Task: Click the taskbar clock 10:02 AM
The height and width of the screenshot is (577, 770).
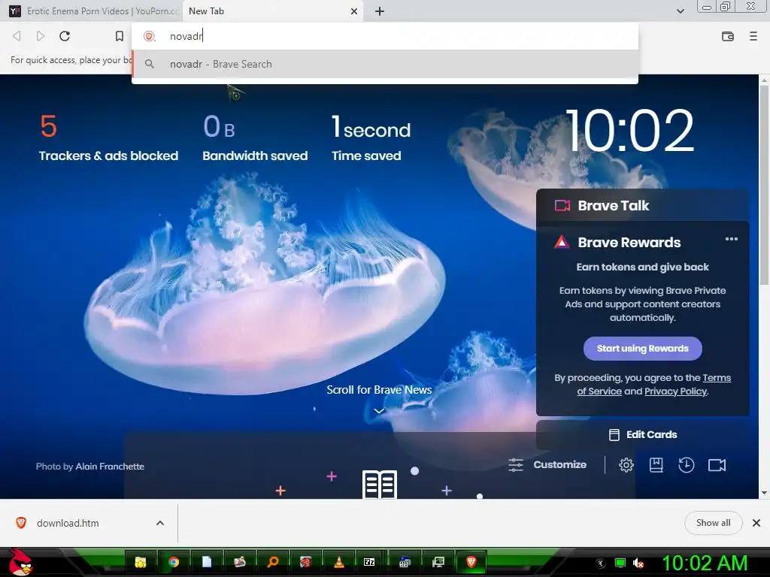Action: point(705,563)
